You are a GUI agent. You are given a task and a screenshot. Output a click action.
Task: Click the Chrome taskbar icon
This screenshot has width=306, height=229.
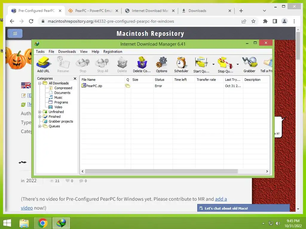43,223
